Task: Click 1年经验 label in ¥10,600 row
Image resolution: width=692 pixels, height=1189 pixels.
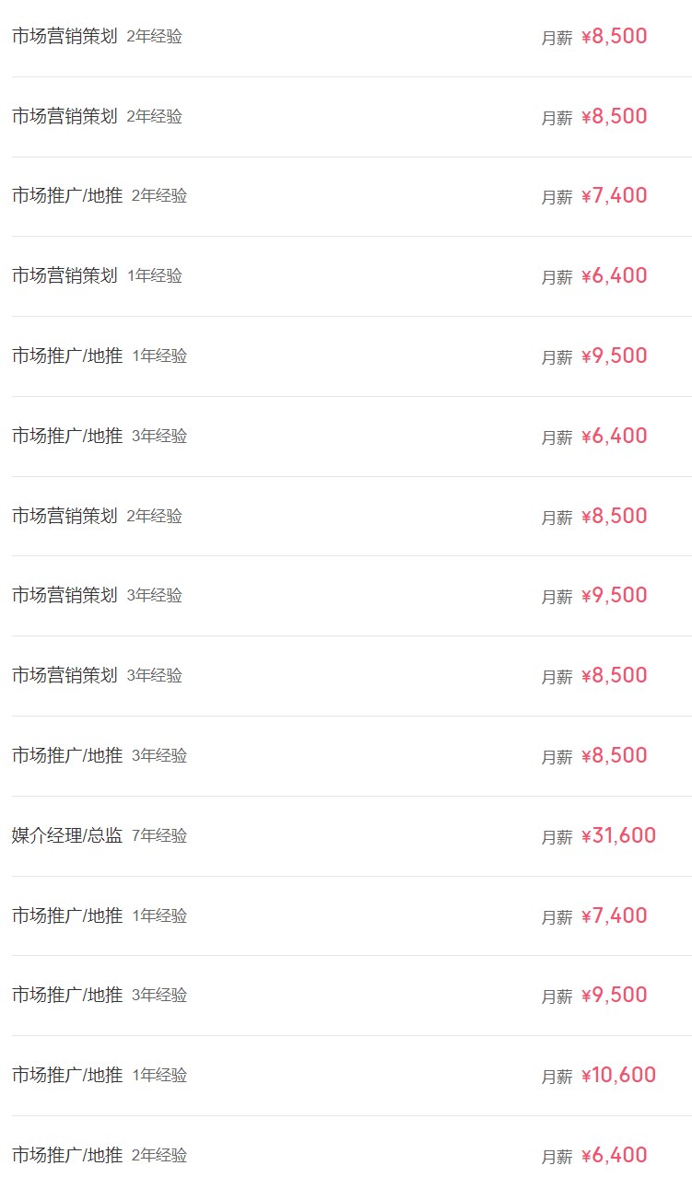Action: click(159, 1076)
